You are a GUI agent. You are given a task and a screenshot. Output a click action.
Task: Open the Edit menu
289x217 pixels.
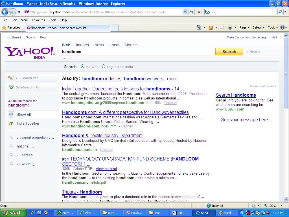click(14, 20)
